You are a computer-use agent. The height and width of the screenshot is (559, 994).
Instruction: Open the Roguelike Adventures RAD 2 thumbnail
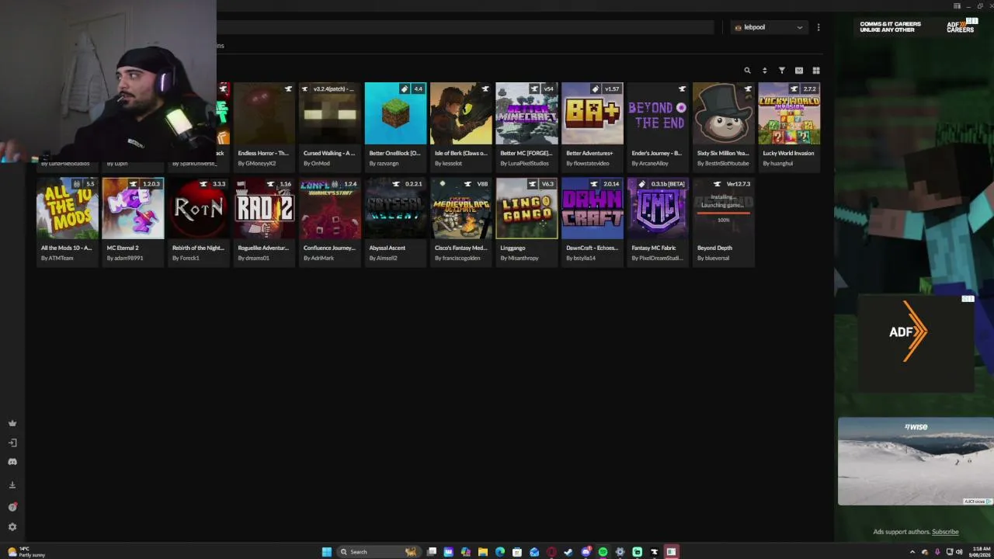click(x=265, y=208)
